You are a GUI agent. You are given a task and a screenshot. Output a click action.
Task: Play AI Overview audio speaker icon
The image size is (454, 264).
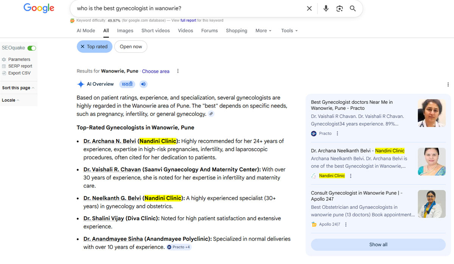point(143,84)
